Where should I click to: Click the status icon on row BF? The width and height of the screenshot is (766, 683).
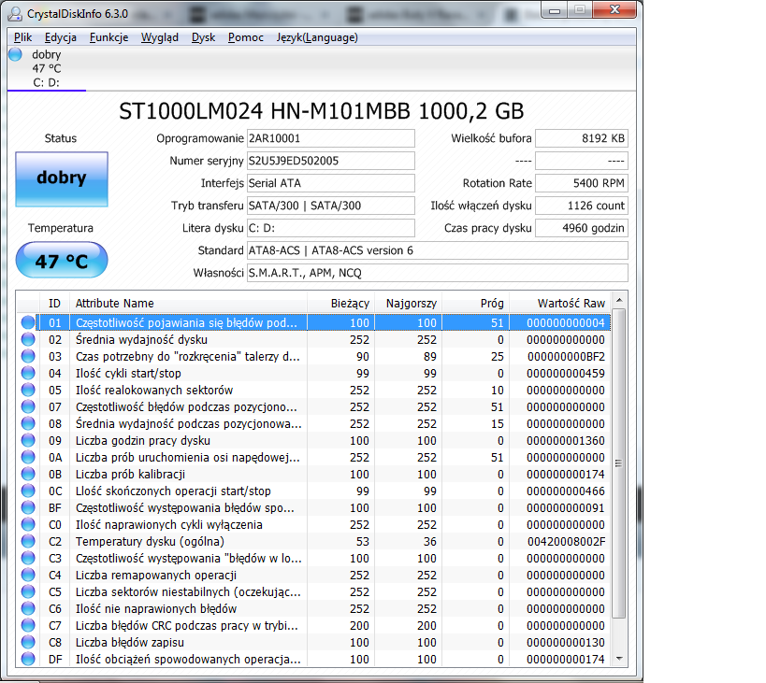28,507
